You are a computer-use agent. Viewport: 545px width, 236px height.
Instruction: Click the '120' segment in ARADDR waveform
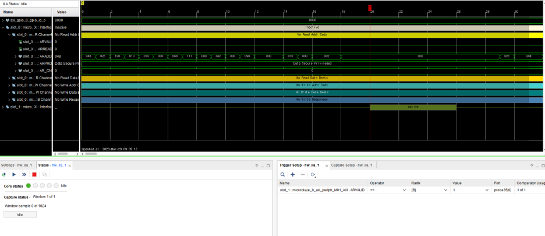click(117, 57)
